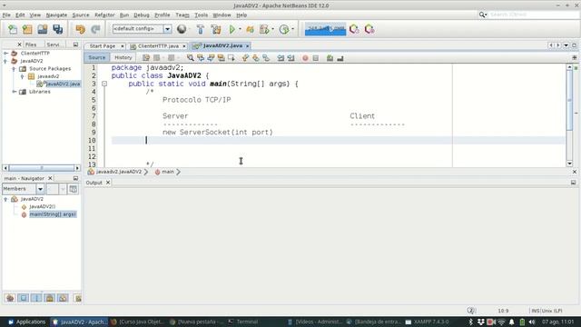Select the javaadv2 package node

click(x=48, y=76)
